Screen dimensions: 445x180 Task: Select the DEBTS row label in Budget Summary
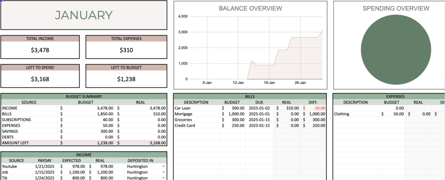coord(8,137)
